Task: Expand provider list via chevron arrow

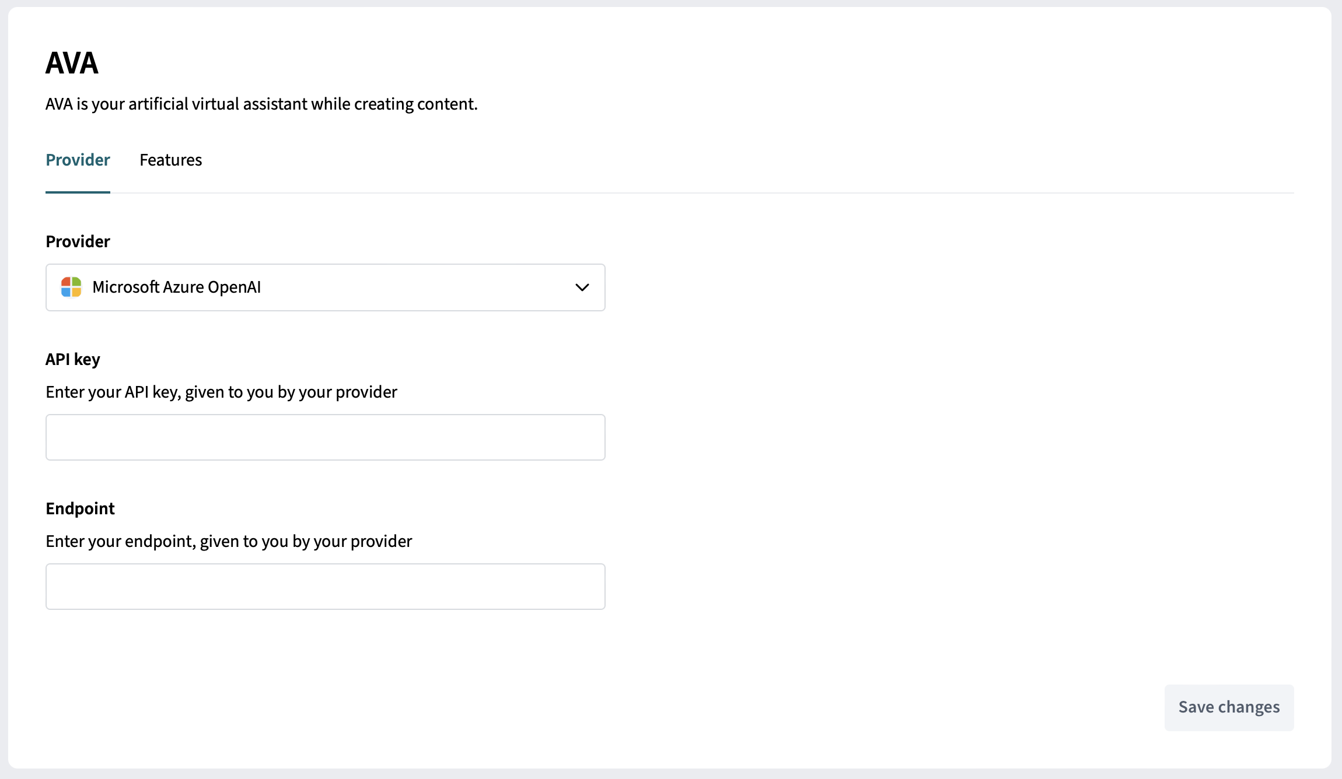Action: [x=582, y=287]
